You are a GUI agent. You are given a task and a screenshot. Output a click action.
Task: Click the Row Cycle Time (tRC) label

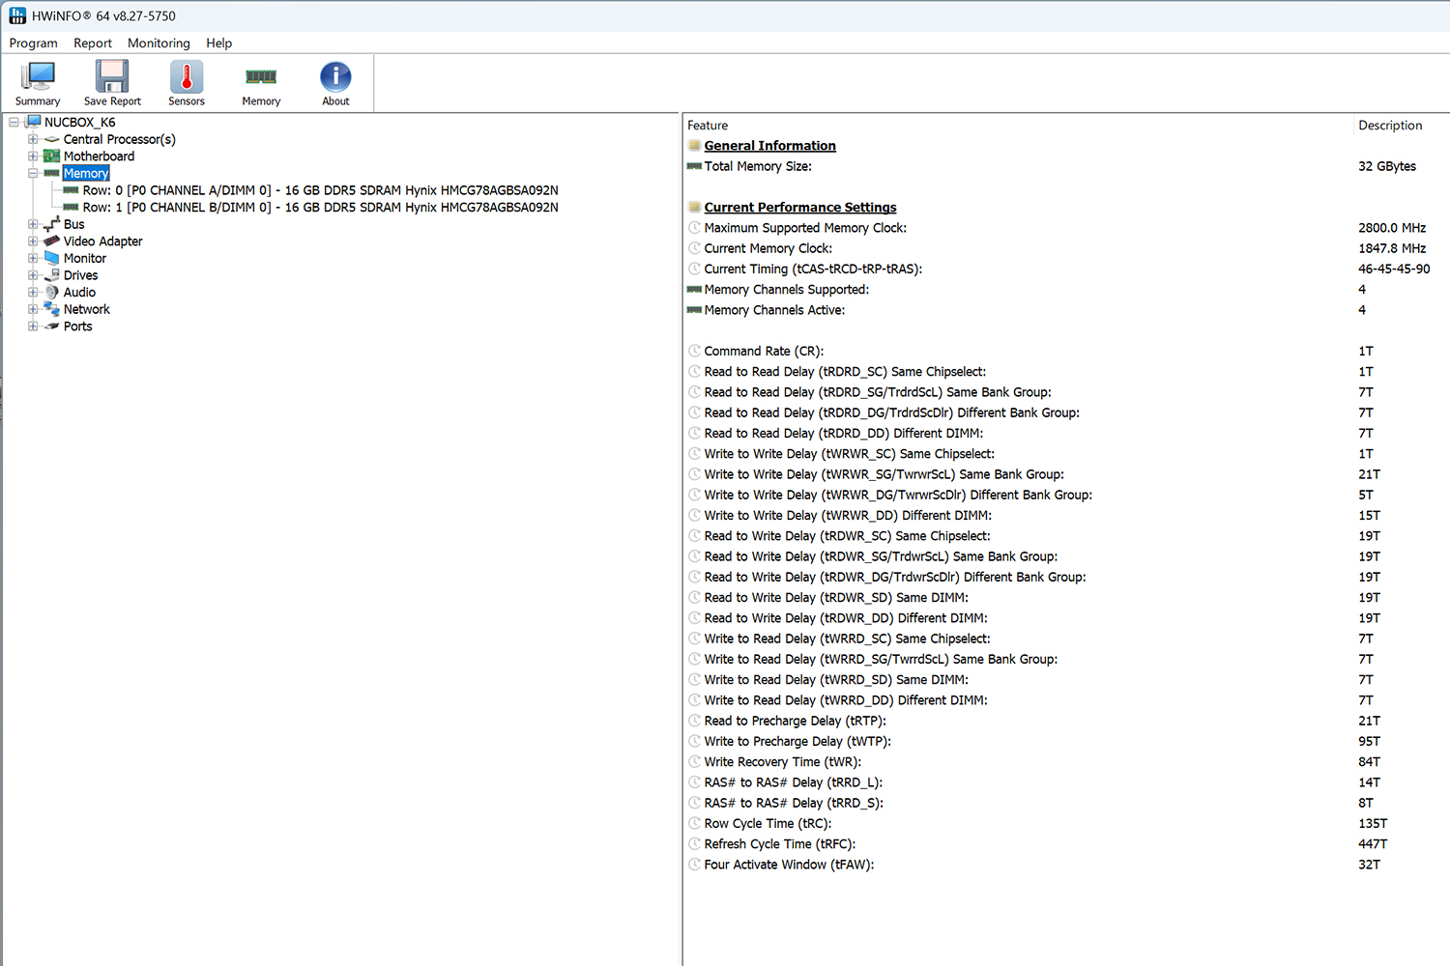[768, 824]
